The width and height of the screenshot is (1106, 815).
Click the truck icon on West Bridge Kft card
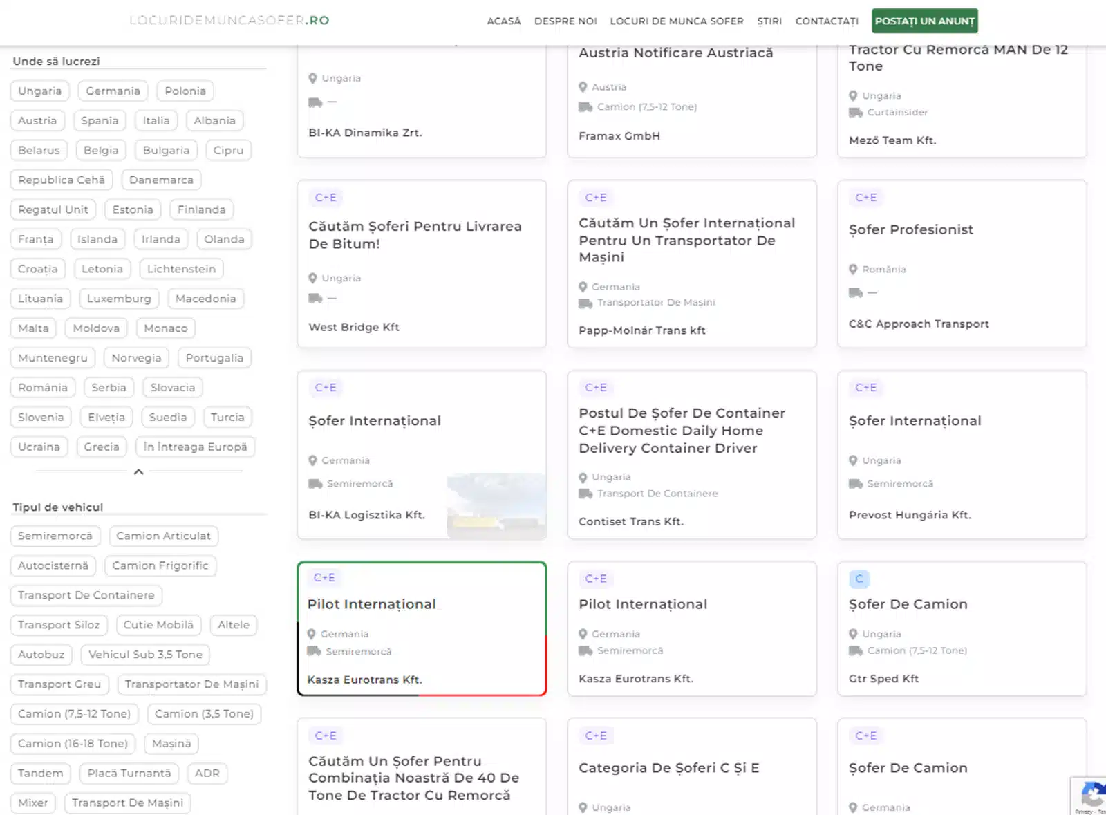pos(315,299)
